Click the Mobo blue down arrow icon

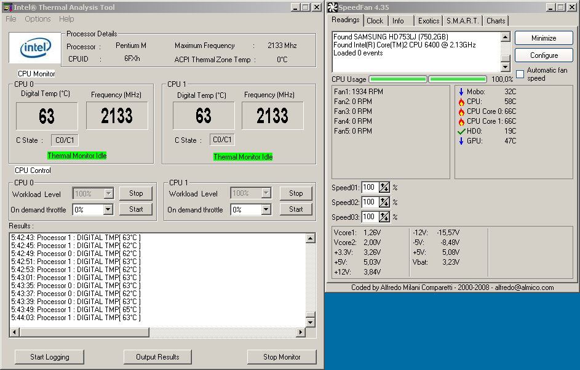click(x=461, y=92)
